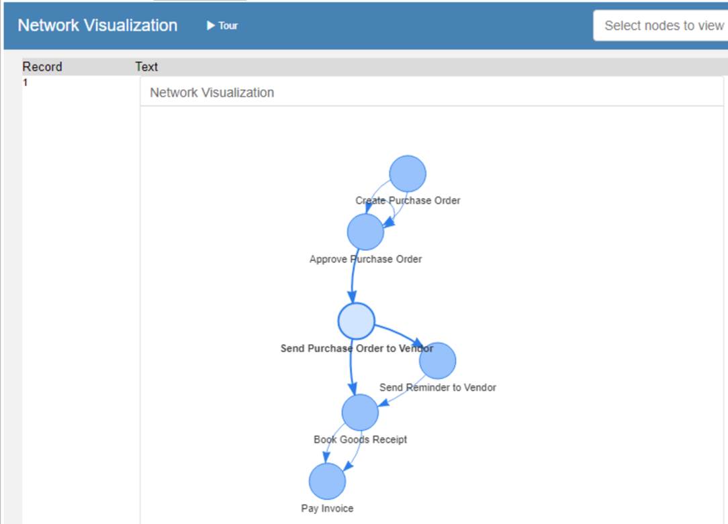This screenshot has width=728, height=524.
Task: Click the Pay Invoice node
Action: [326, 480]
